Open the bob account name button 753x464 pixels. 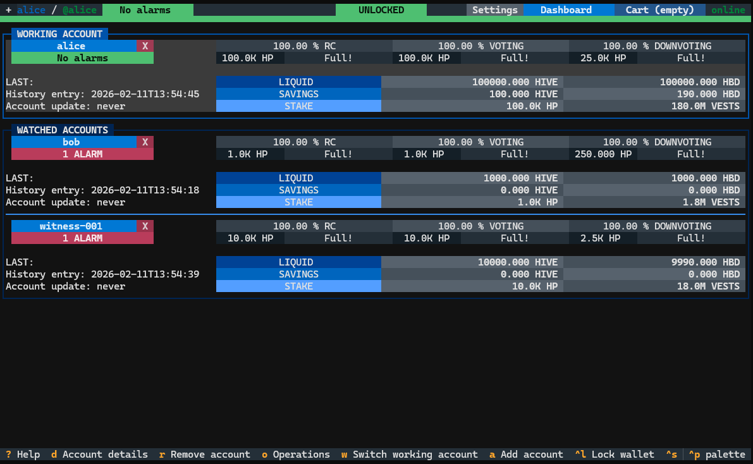(74, 142)
